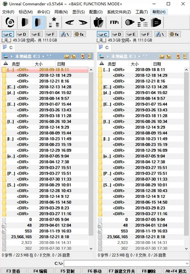The image size is (190, 274).
Task: Click left panel scrollbar down arrow
Action: pyautogui.click(x=91, y=249)
